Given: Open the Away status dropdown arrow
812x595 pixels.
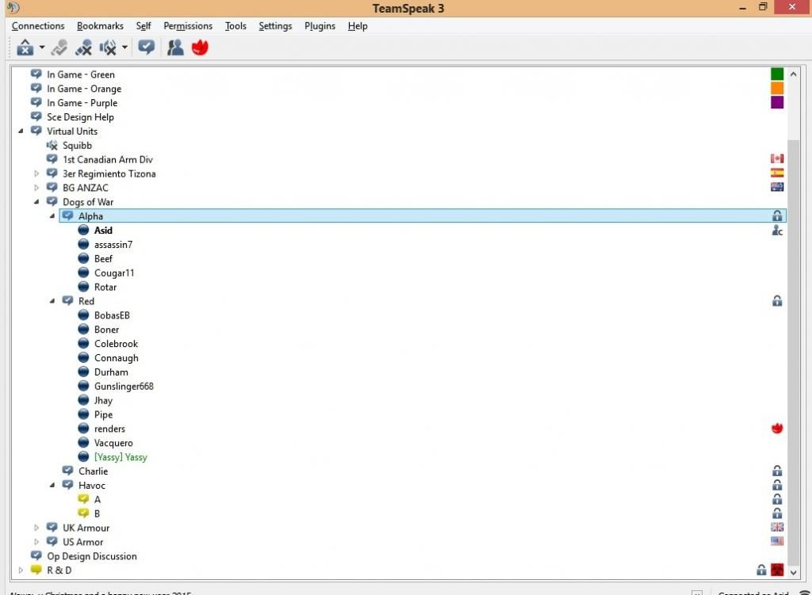Looking at the screenshot, I should point(41,48).
